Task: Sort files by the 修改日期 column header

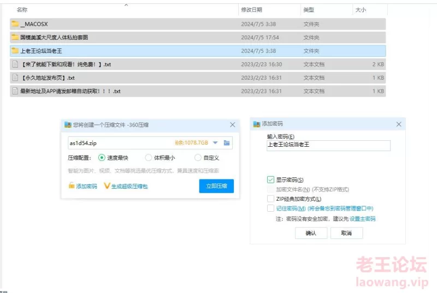Action: click(251, 10)
